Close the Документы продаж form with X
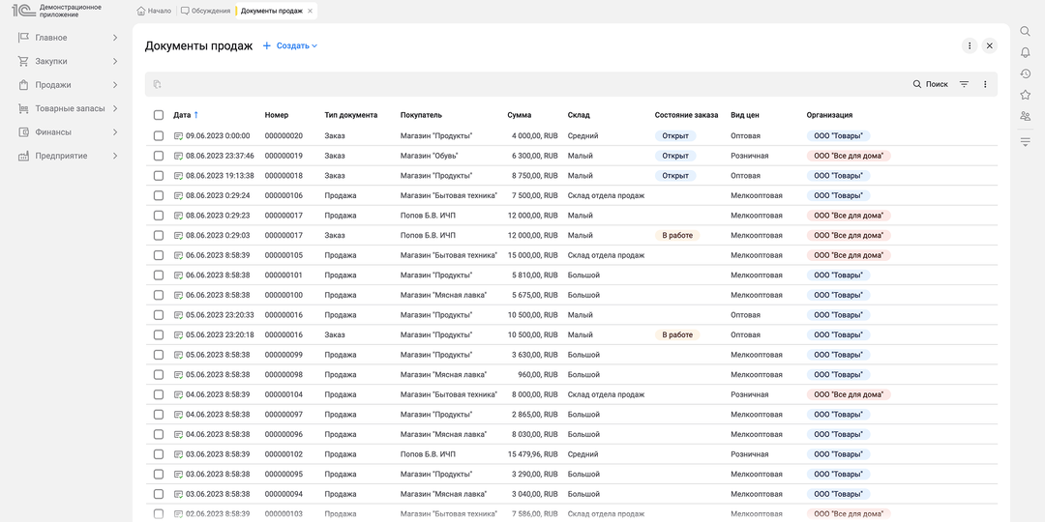This screenshot has width=1045, height=522. tap(990, 46)
